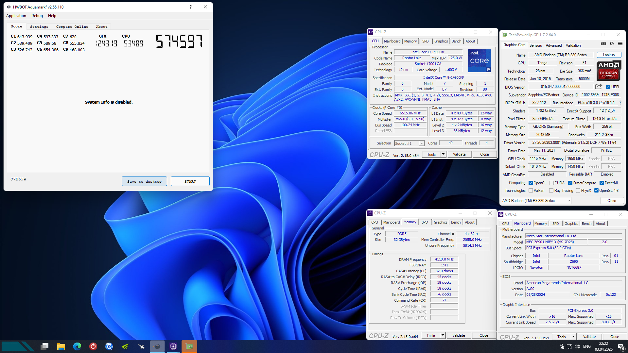Click the network tray icon
This screenshot has width=628, height=353.
569,346
